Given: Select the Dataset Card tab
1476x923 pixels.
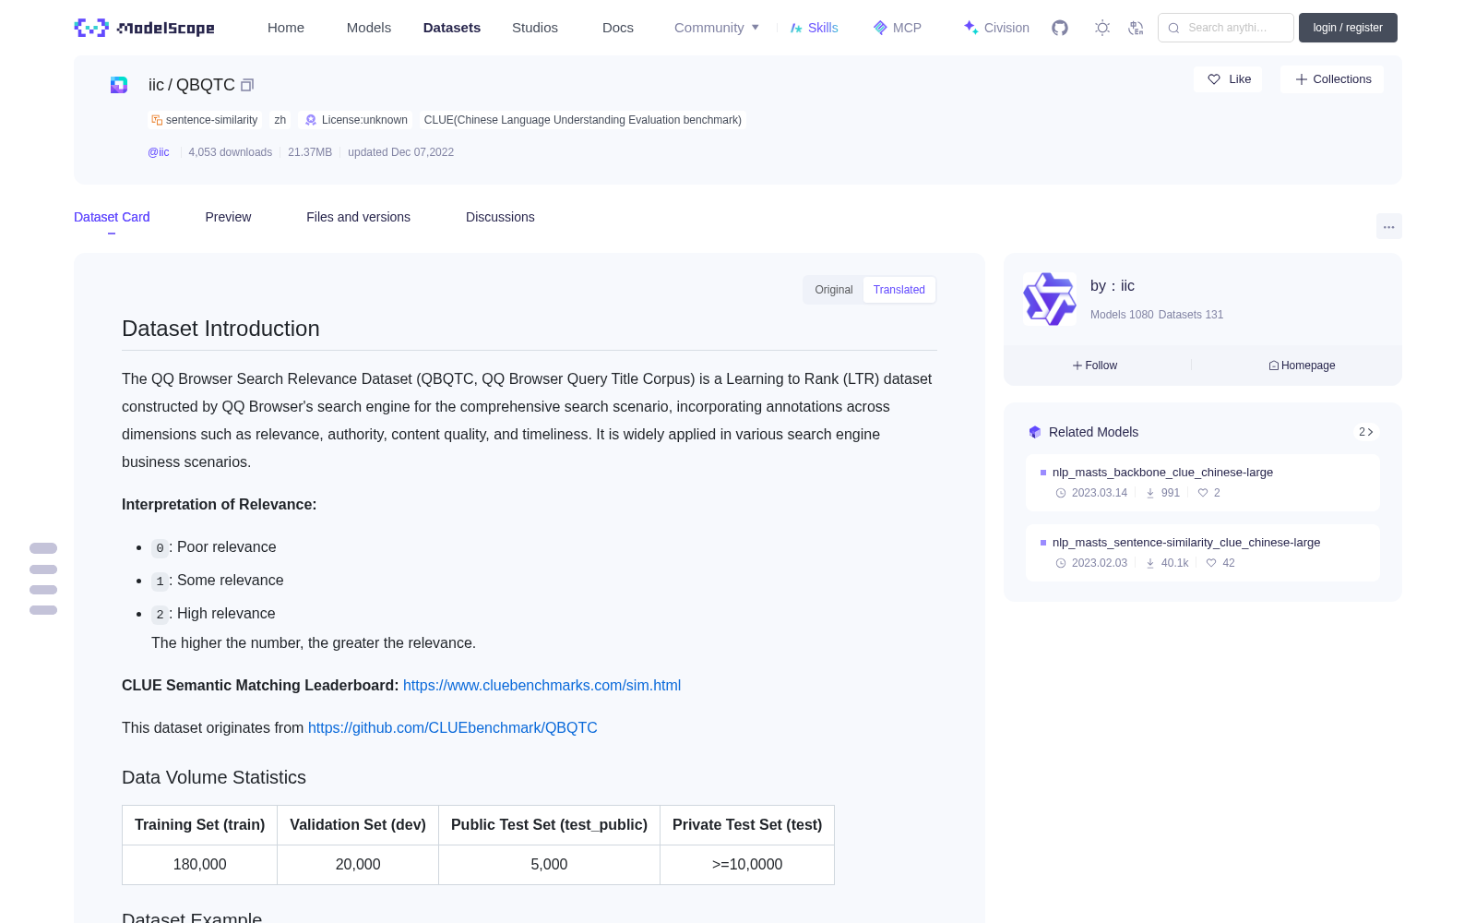Looking at the screenshot, I should 112,217.
